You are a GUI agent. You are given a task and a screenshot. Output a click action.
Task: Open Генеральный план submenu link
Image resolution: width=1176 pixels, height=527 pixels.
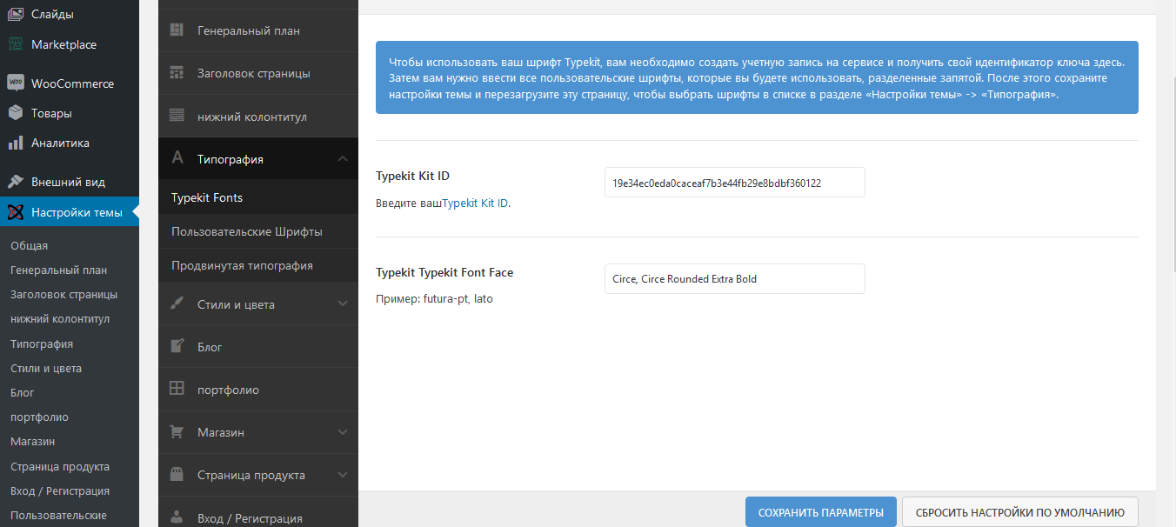coord(58,270)
